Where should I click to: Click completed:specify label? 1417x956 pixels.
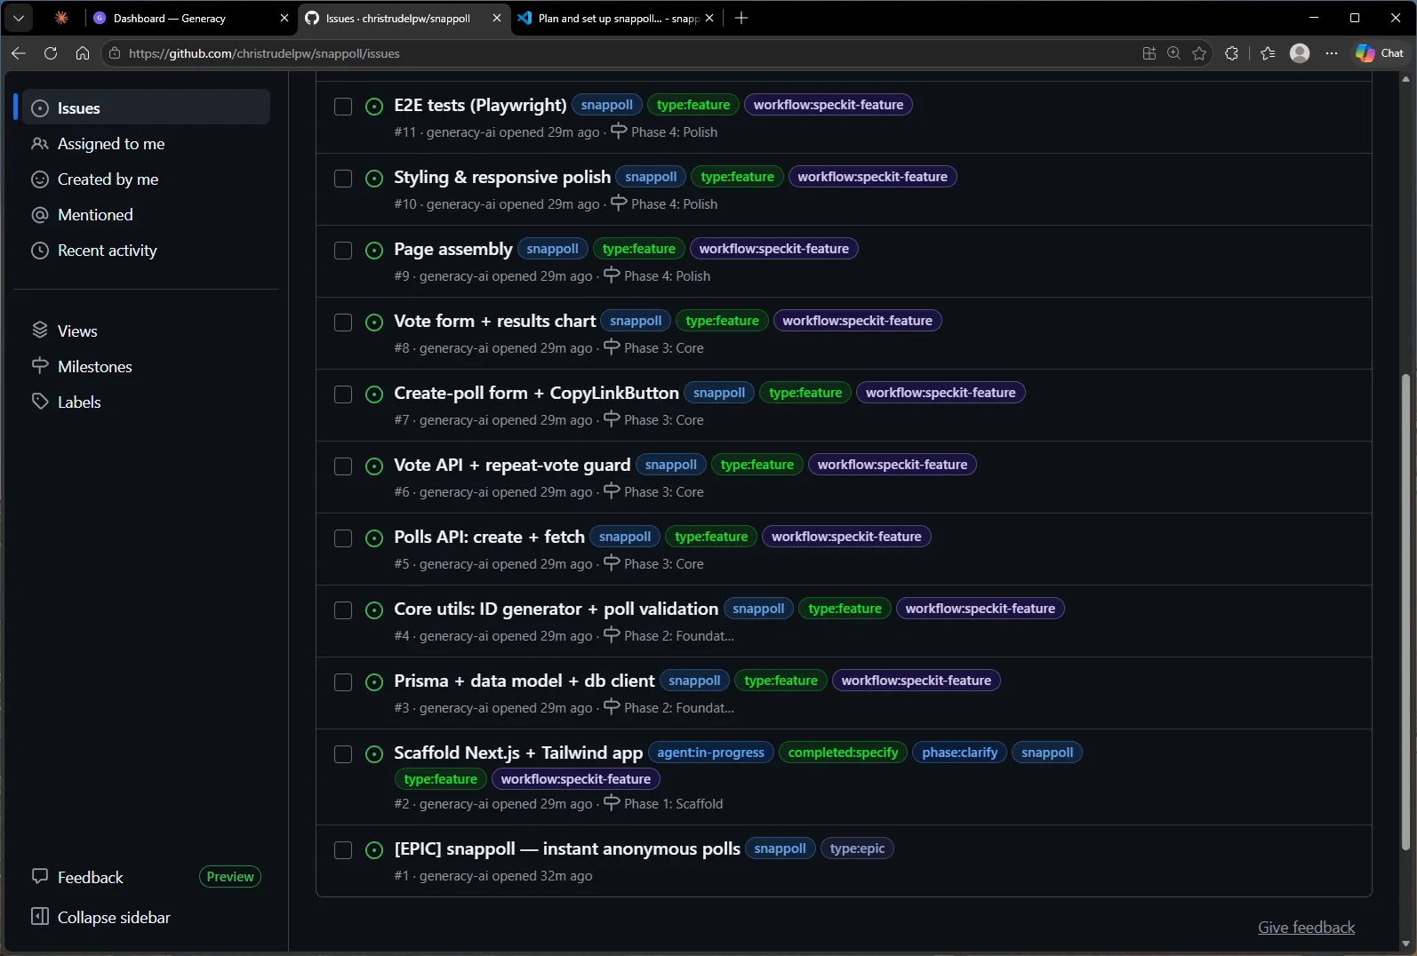[843, 753]
